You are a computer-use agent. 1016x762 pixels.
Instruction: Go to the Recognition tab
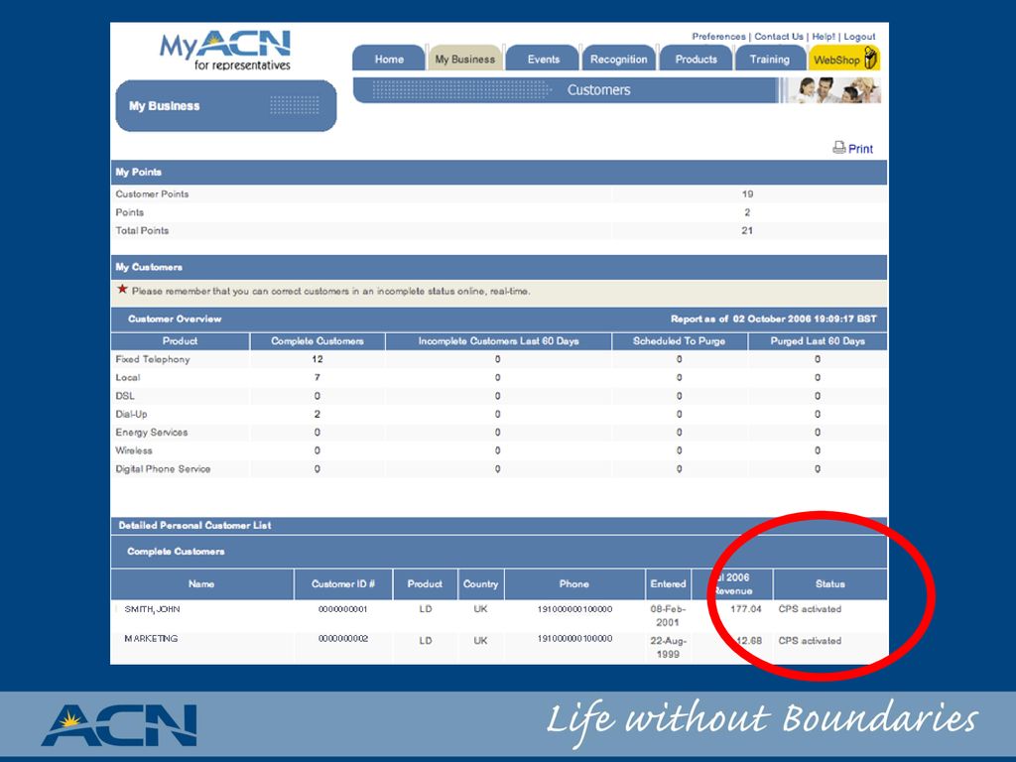click(x=619, y=59)
